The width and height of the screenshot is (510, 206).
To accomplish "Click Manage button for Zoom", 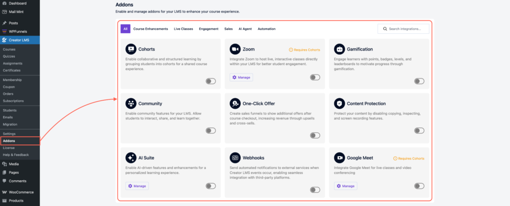I will tap(242, 77).
